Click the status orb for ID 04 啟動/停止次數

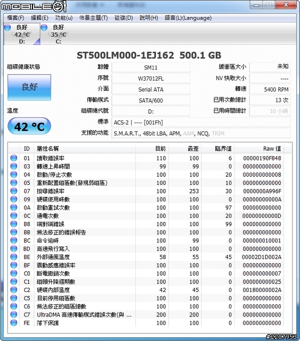[x=14, y=174]
